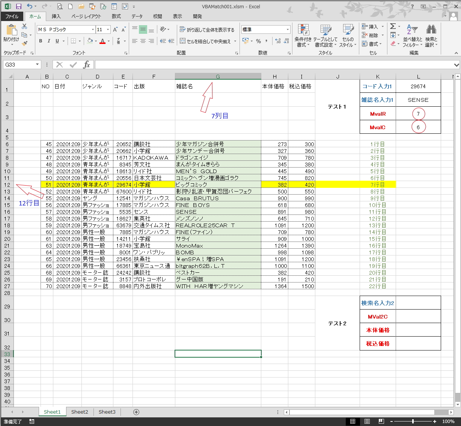
Task: Zoom out with the minus button
Action: pyautogui.click(x=392, y=421)
